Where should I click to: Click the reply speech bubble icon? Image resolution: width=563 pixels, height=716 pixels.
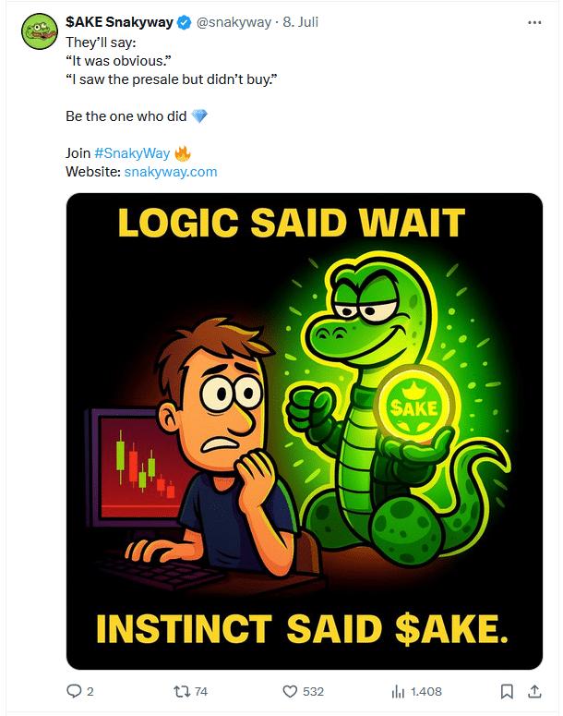pyautogui.click(x=75, y=691)
